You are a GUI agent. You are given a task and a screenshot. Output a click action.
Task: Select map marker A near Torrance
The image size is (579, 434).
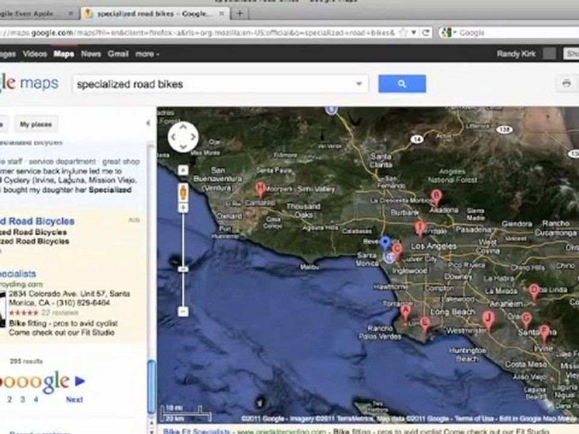[405, 313]
